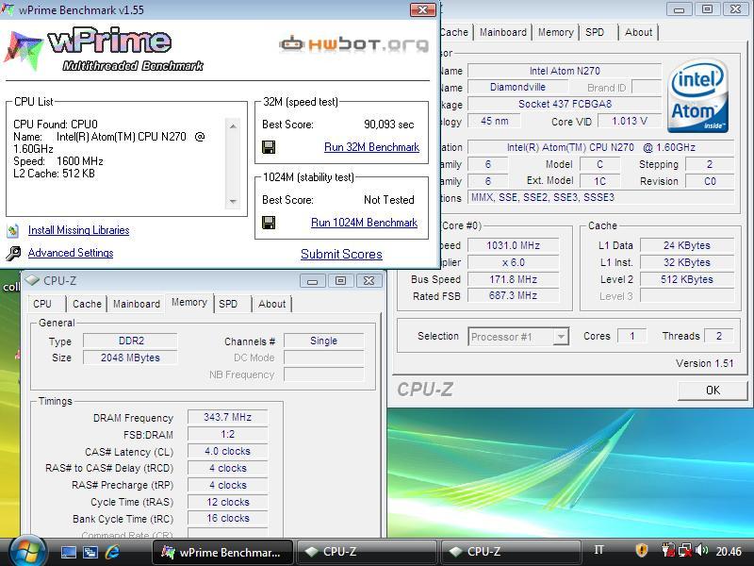Click the Single channels field
Screen dimensions: 754x566
click(x=323, y=341)
